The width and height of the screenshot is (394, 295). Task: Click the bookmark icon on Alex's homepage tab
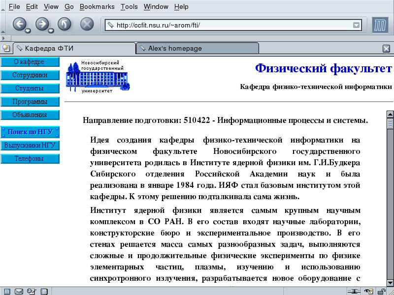pos(142,48)
